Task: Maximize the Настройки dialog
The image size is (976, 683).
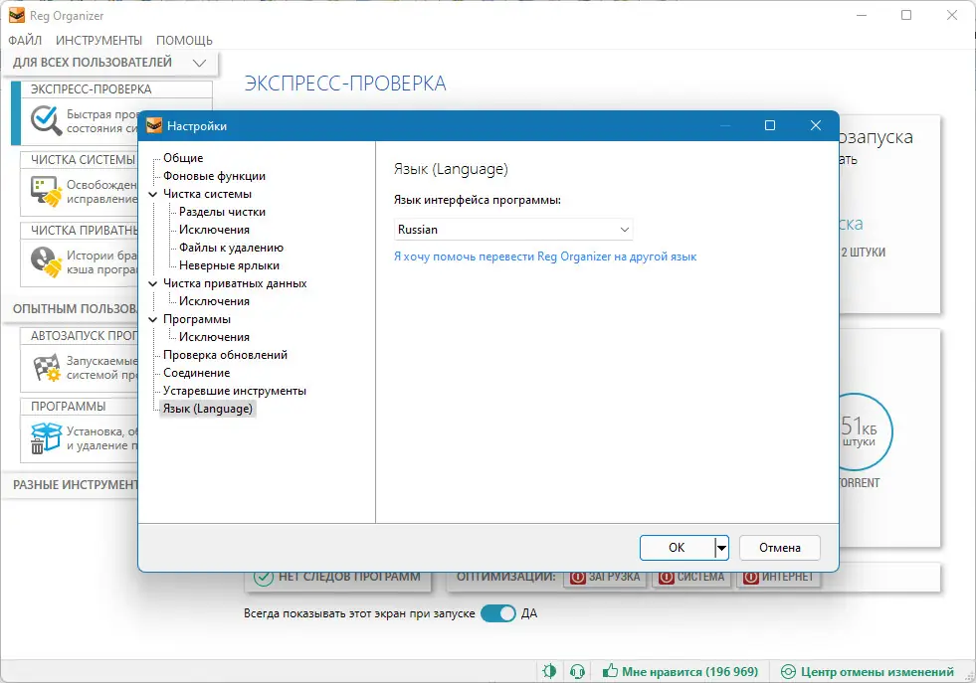Action: [x=770, y=125]
